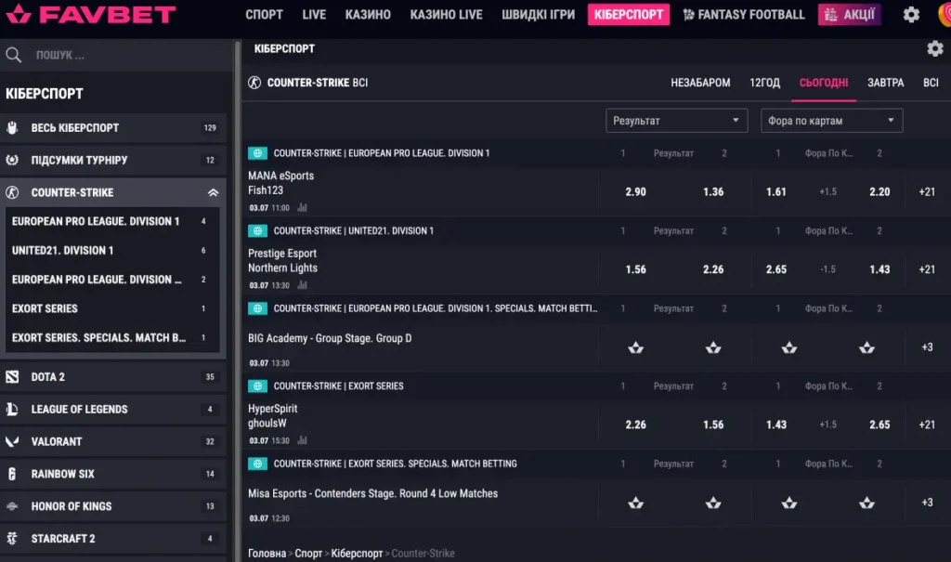Click the Rainbow Six icon
The width and height of the screenshot is (951, 562).
coord(12,474)
